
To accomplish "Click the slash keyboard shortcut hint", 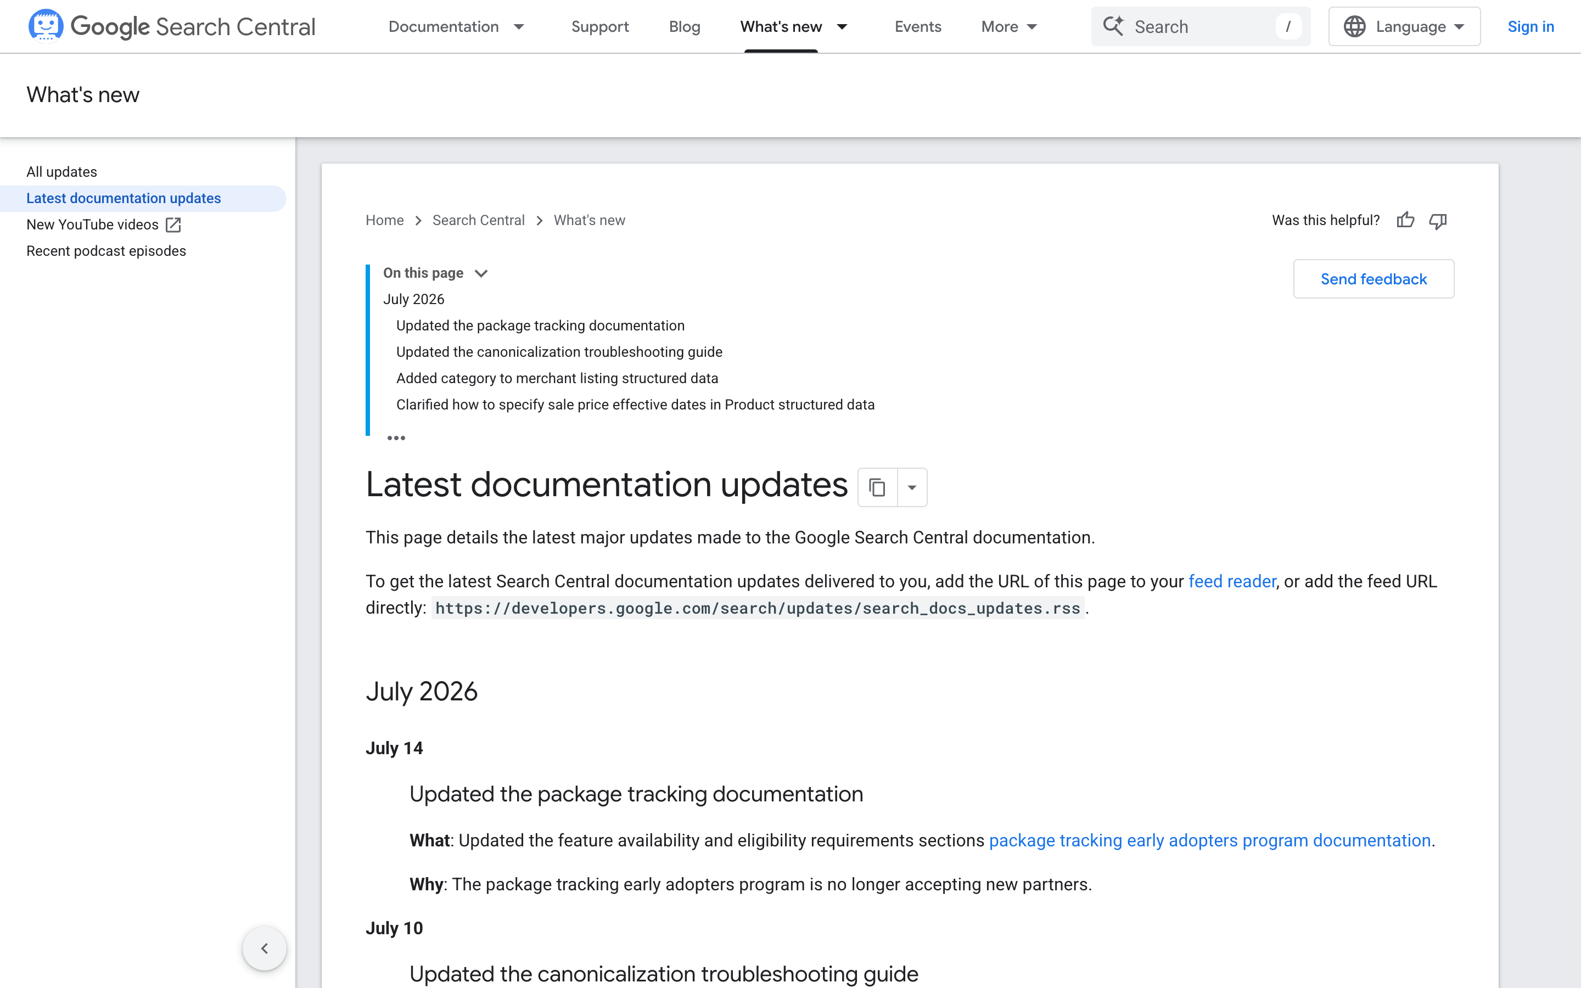I will point(1288,27).
